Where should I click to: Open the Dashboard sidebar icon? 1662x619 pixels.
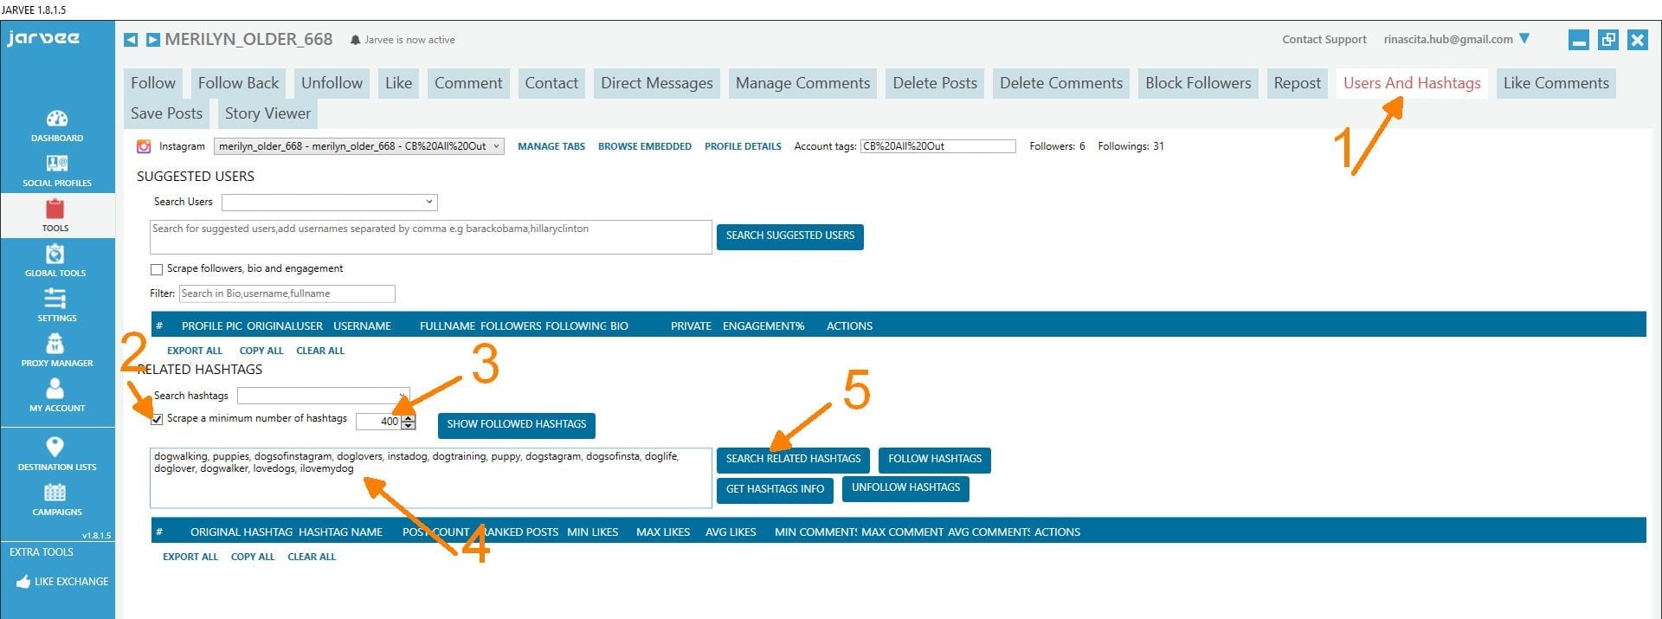tap(57, 126)
